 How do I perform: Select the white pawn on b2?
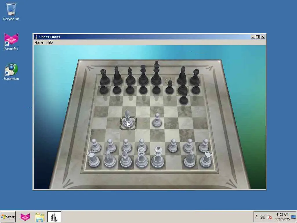(111, 146)
